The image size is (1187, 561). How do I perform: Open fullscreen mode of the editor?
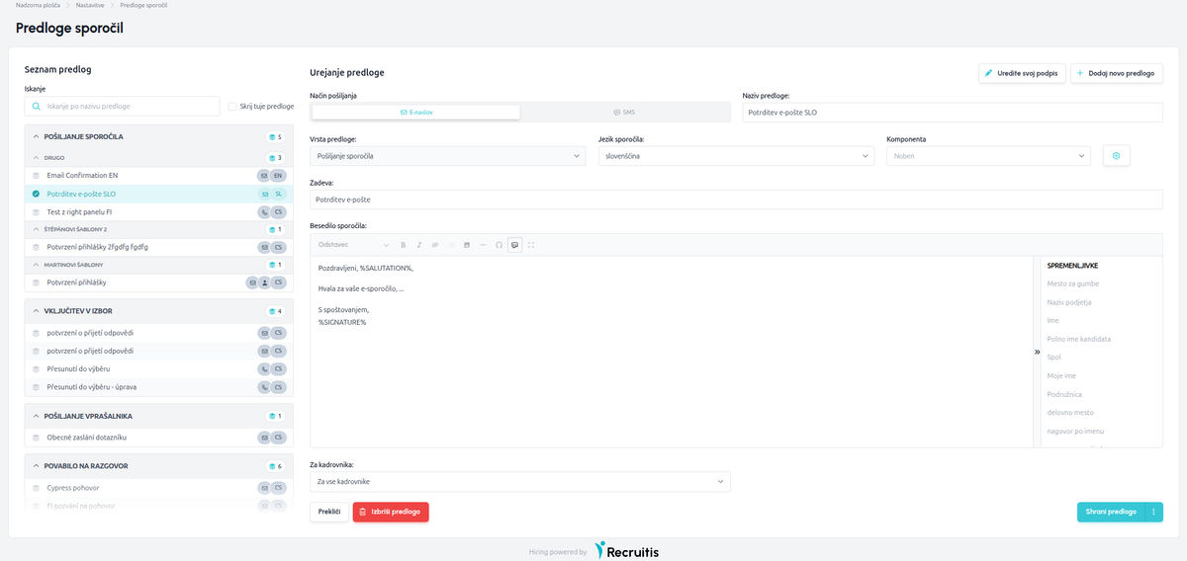531,244
